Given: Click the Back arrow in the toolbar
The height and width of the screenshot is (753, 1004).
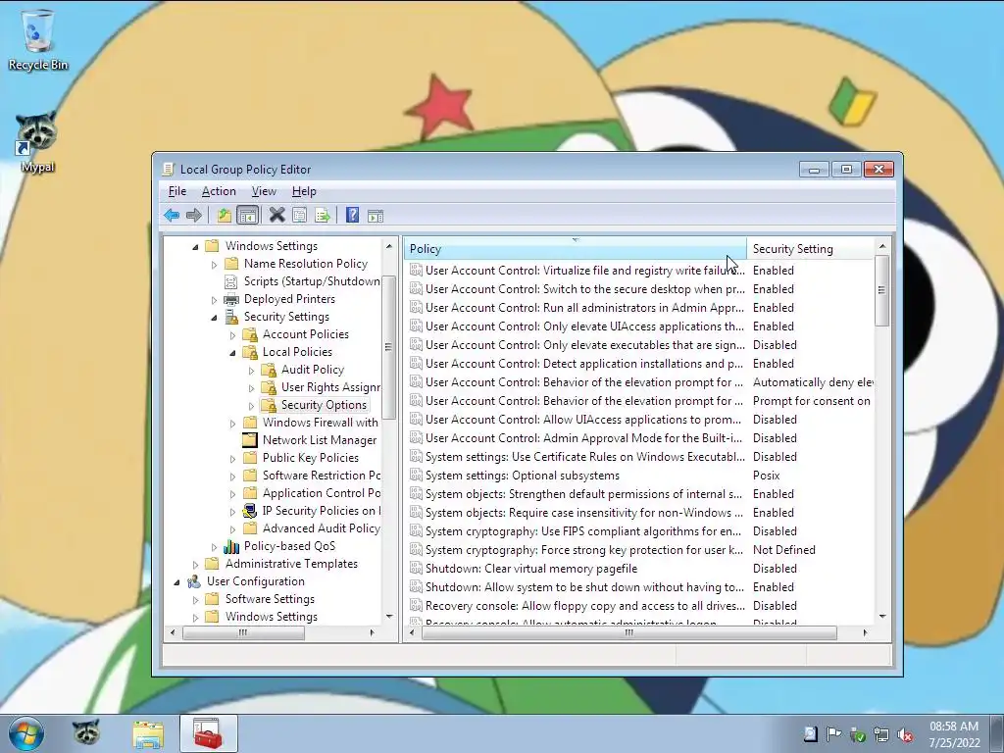Looking at the screenshot, I should (171, 215).
